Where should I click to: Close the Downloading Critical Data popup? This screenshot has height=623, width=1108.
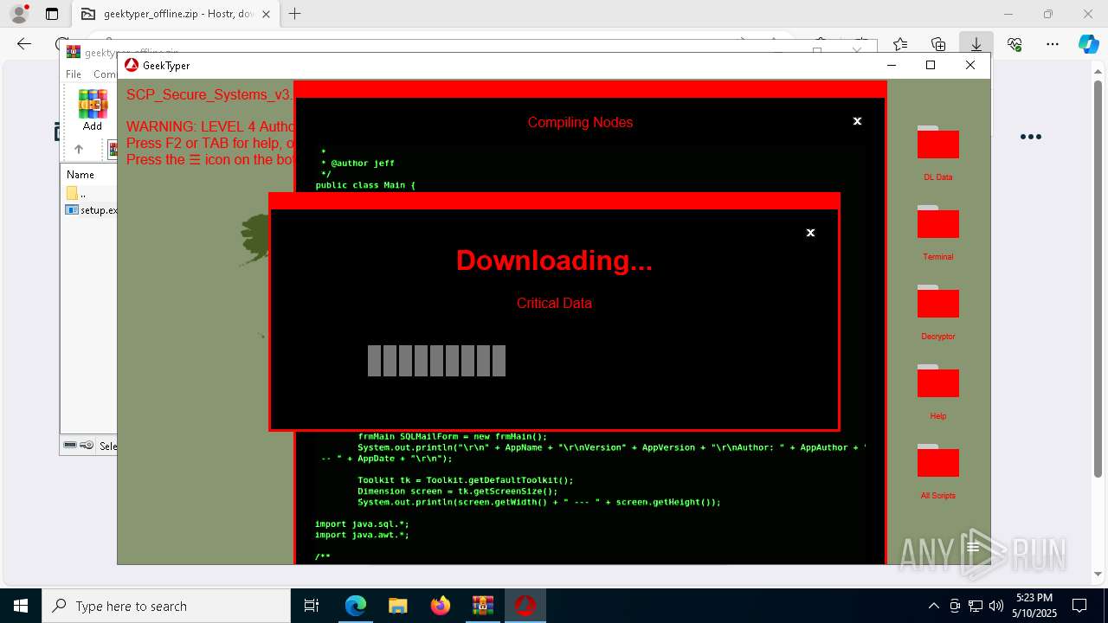(810, 233)
